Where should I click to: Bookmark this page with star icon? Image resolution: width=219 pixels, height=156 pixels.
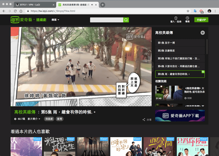pyautogui.click(x=188, y=11)
